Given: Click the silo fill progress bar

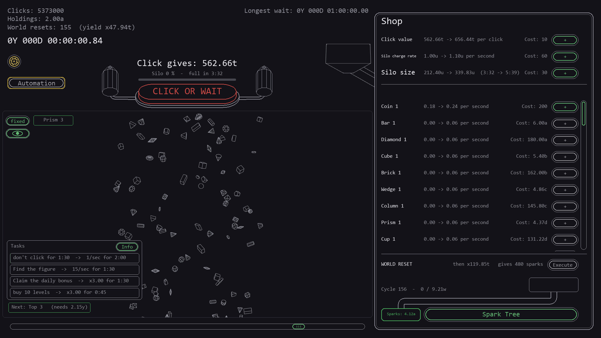Looking at the screenshot, I should point(187,80).
